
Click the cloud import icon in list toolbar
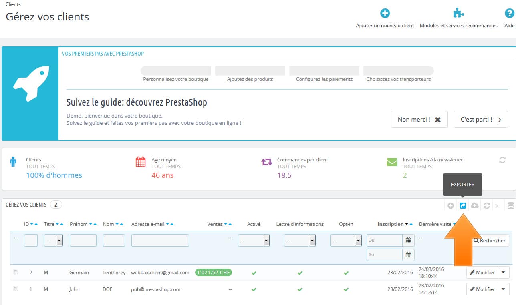tap(475, 205)
